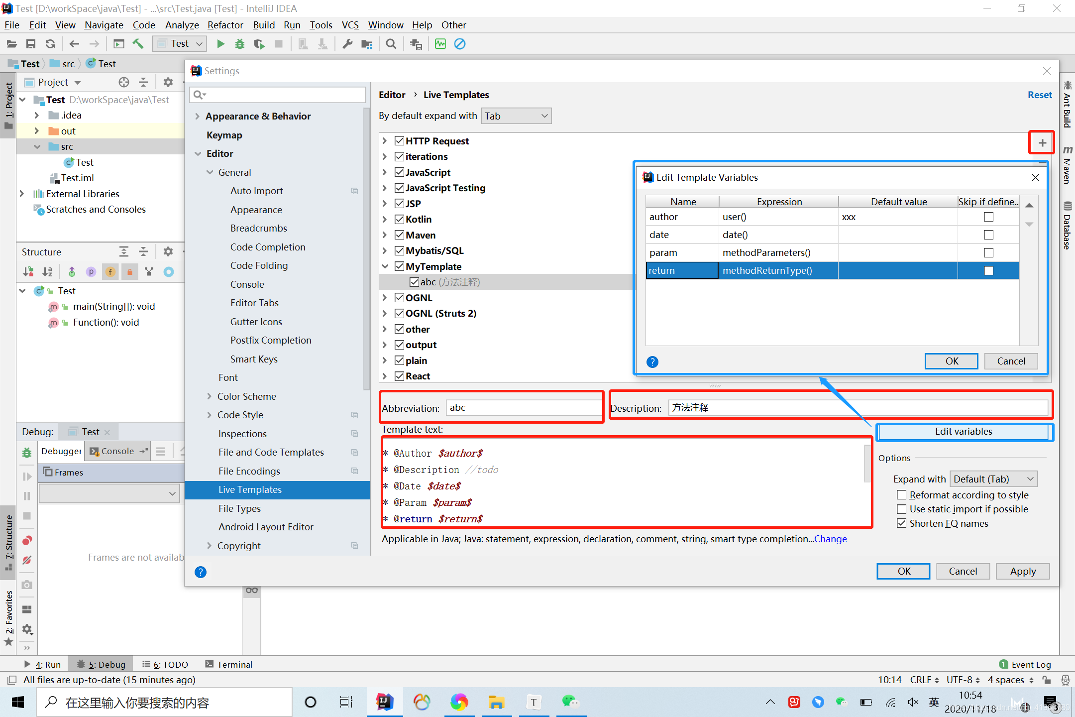Click the Save All disk icon

pos(31,44)
